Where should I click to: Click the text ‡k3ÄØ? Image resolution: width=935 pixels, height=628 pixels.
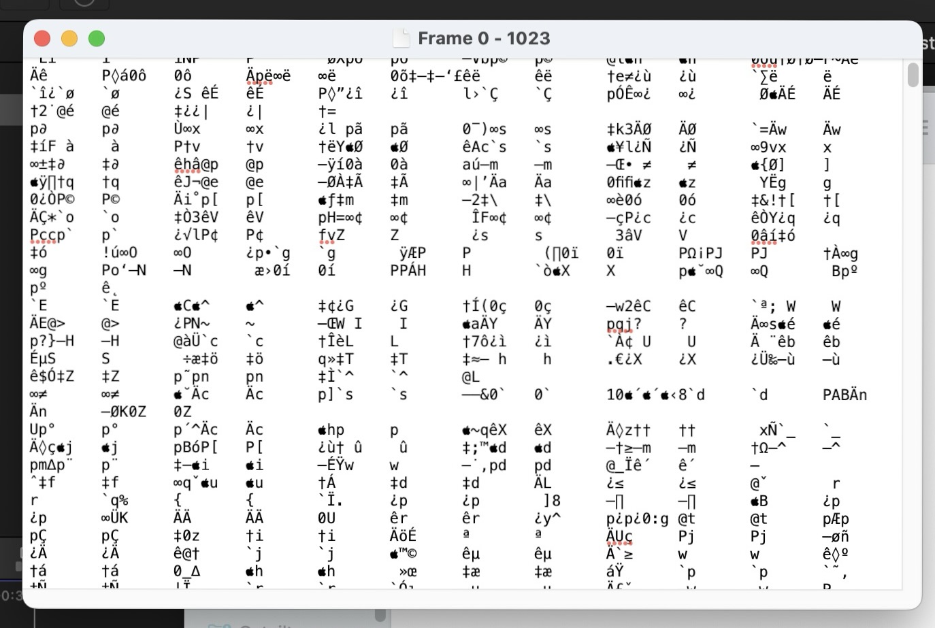pos(629,129)
